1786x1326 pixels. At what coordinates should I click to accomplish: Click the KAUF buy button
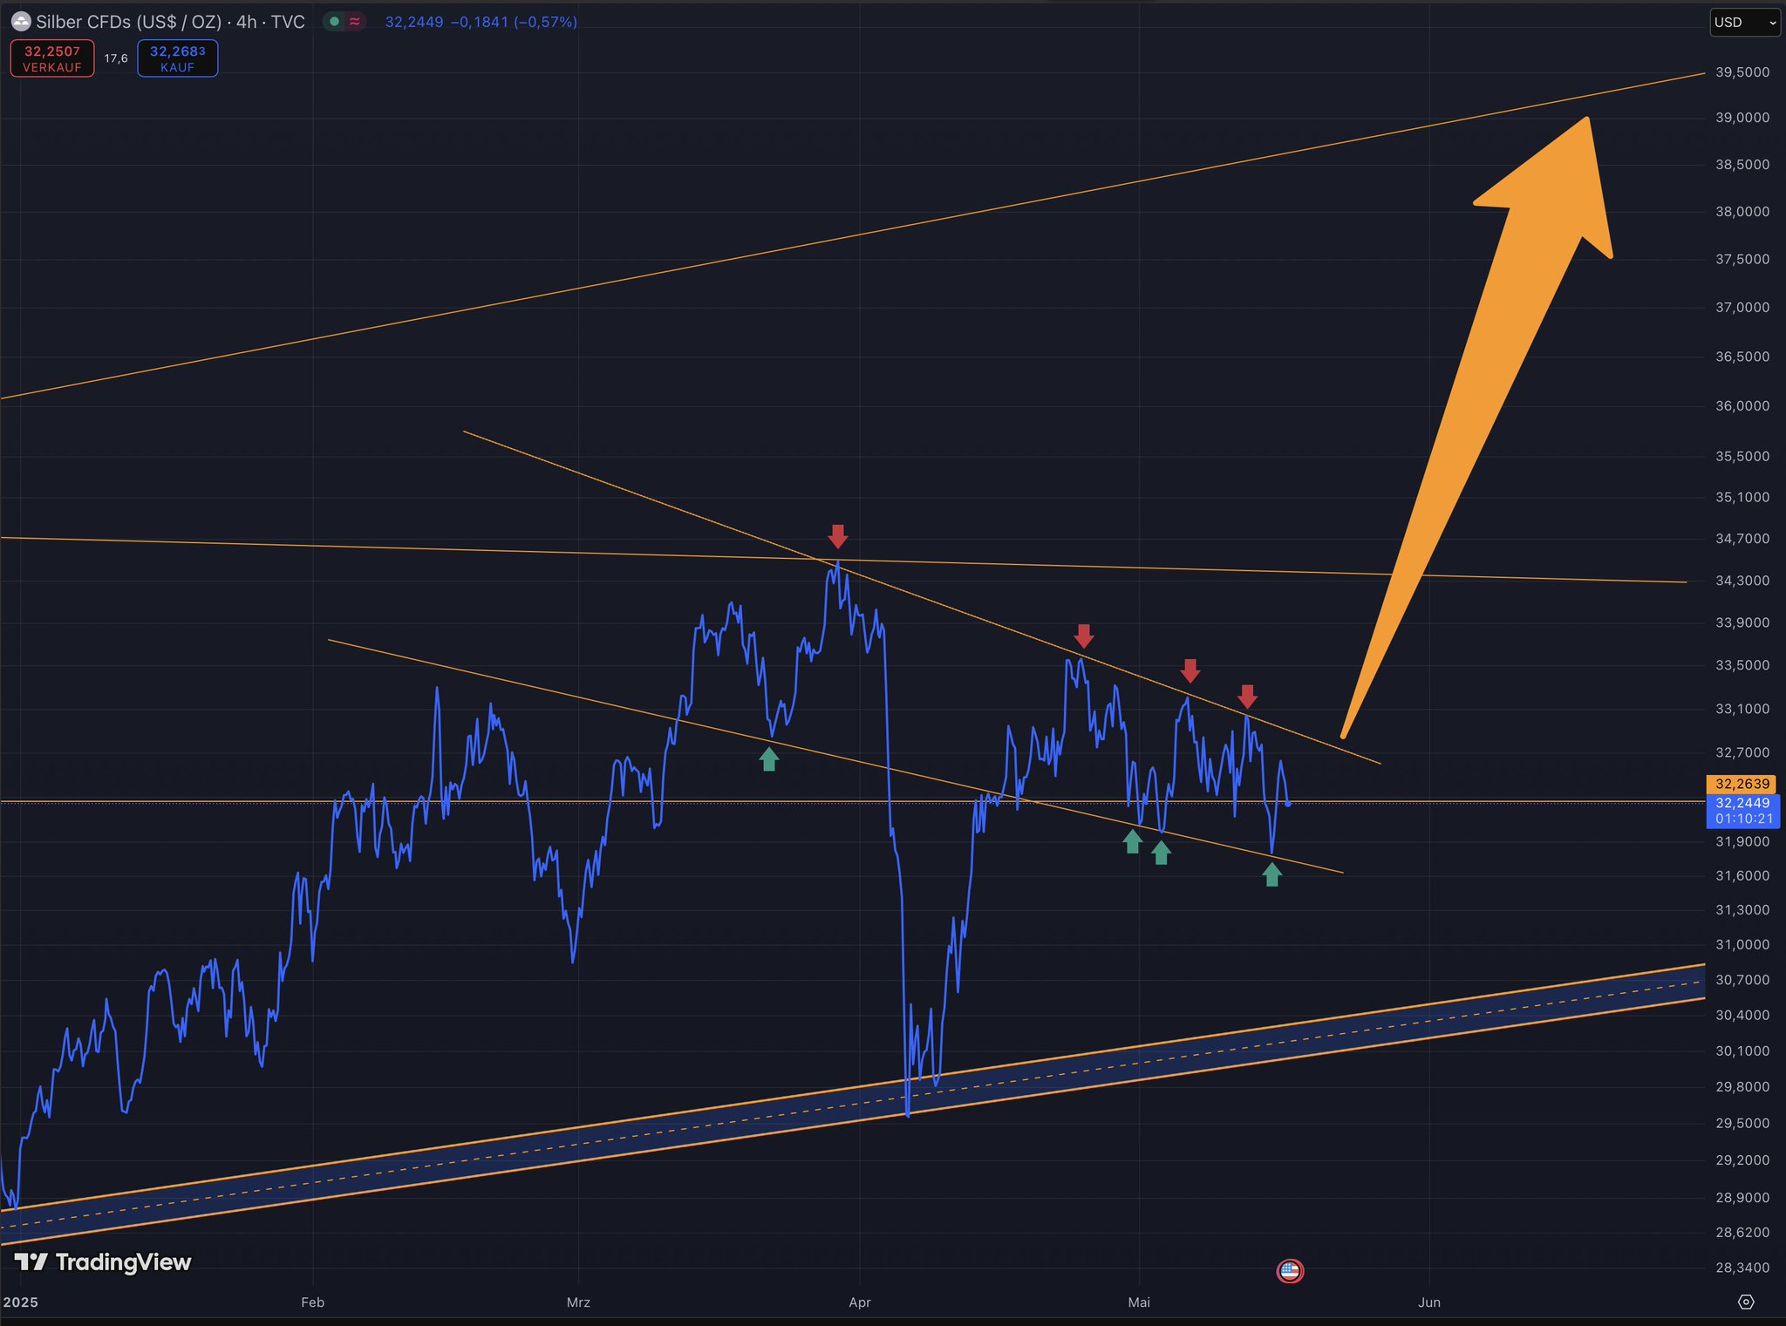(x=177, y=58)
